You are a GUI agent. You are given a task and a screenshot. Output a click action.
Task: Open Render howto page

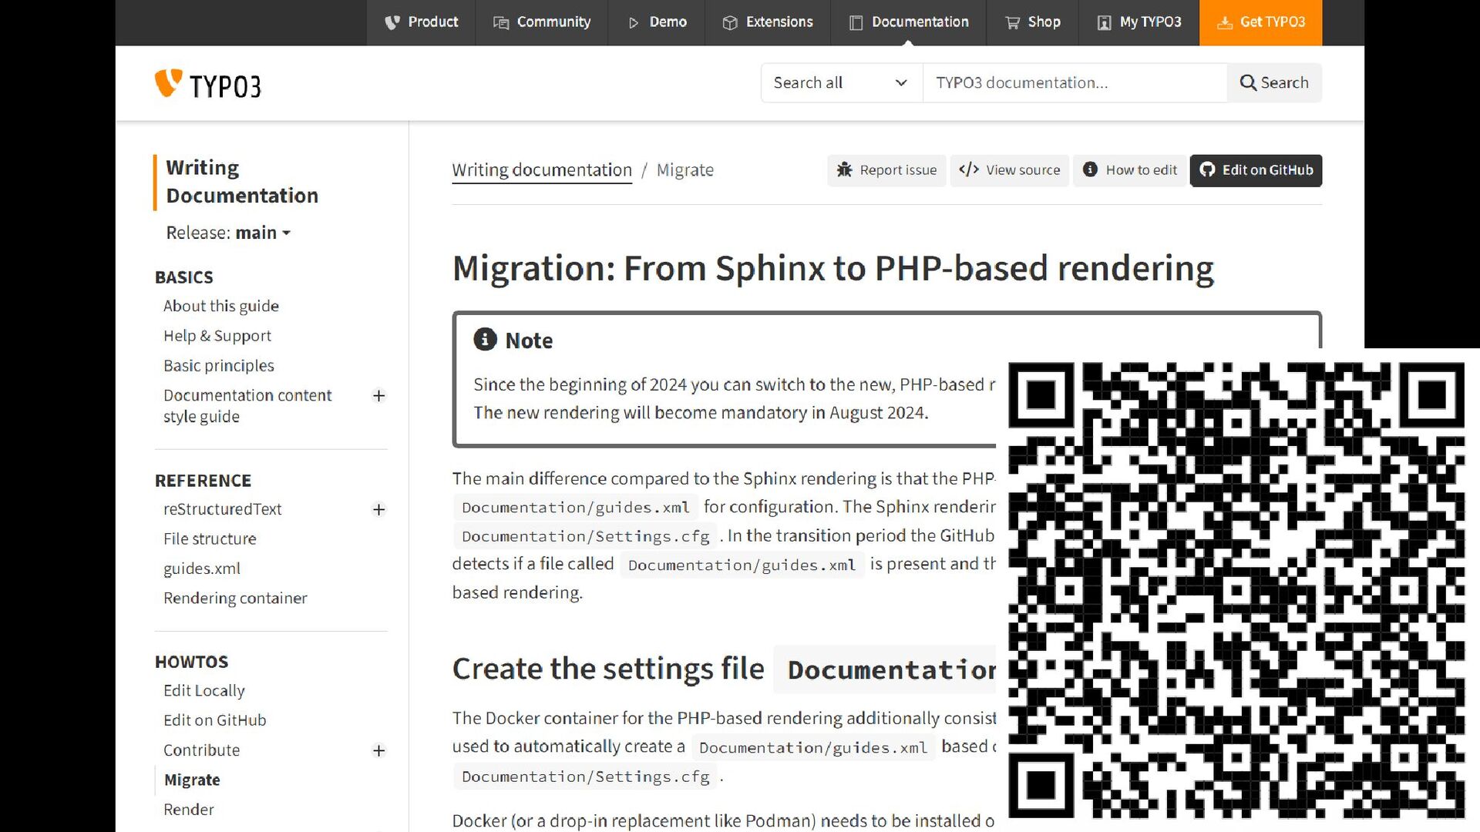[x=189, y=810]
